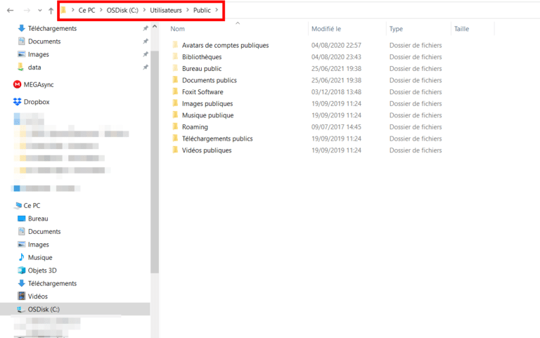Click the Vidéos film icon
The height and width of the screenshot is (338, 540).
click(21, 296)
